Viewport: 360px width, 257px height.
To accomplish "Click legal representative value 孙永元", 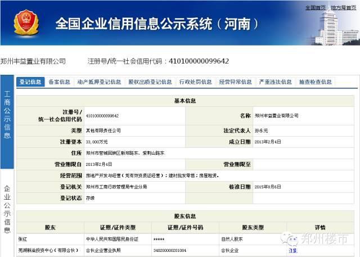I will pos(261,130).
